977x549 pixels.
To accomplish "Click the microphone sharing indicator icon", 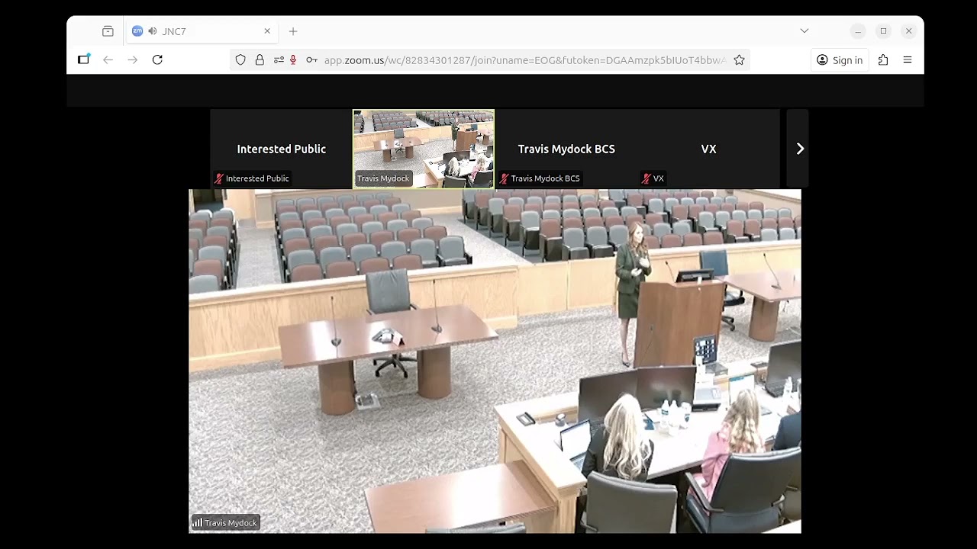I will pos(293,60).
